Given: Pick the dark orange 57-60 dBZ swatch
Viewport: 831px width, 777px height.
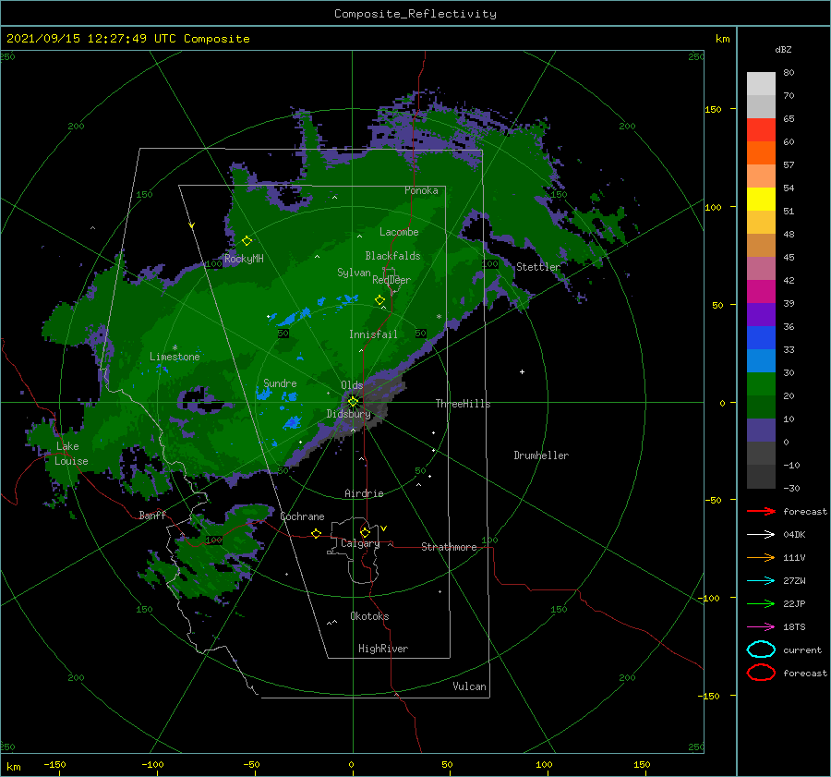Looking at the screenshot, I should [x=761, y=152].
